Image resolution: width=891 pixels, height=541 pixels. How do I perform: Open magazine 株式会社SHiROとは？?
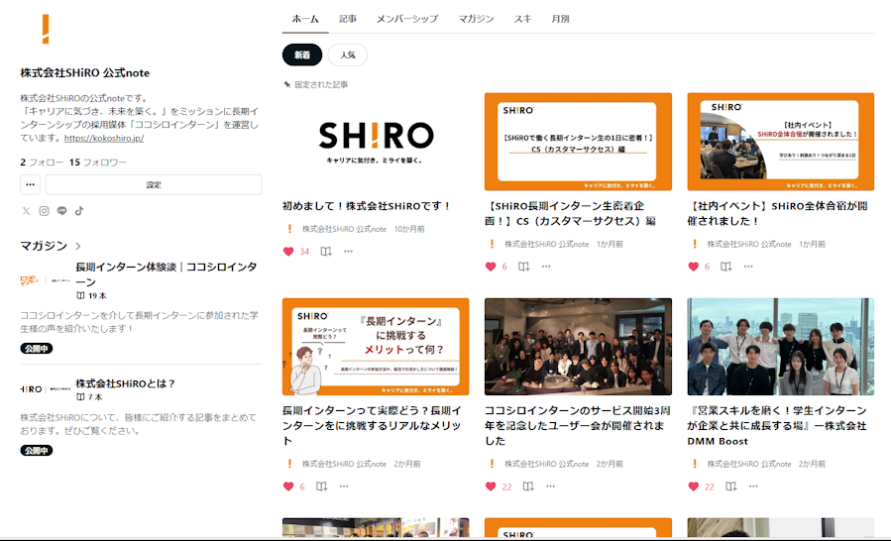pos(125,383)
